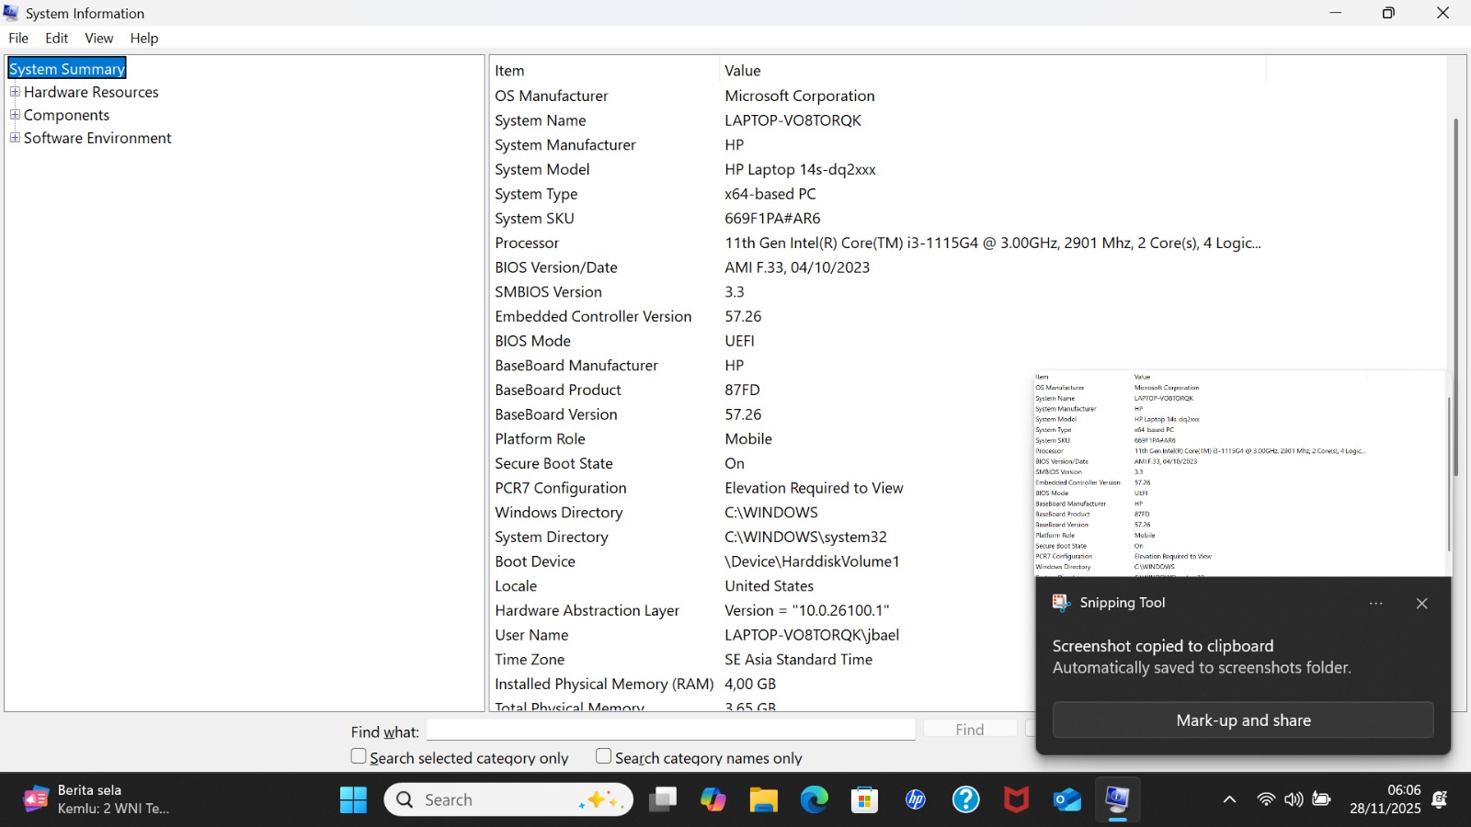Open the HP app in taskbar
1471x827 pixels.
point(916,800)
